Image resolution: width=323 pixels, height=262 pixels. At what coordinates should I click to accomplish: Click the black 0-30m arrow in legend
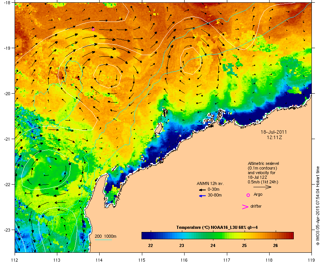click(202, 190)
